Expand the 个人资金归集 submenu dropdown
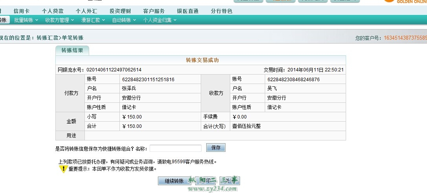Screen dimensions: 427x195 pos(160,20)
